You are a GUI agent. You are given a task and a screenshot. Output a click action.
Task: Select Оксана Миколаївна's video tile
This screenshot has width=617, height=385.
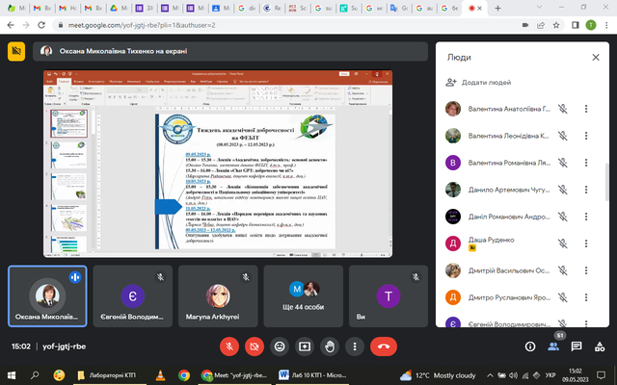click(x=47, y=295)
